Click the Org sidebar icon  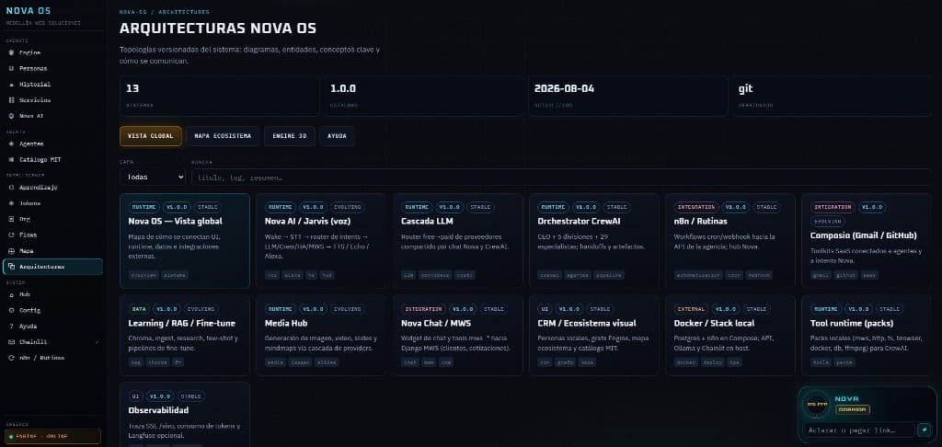click(11, 219)
